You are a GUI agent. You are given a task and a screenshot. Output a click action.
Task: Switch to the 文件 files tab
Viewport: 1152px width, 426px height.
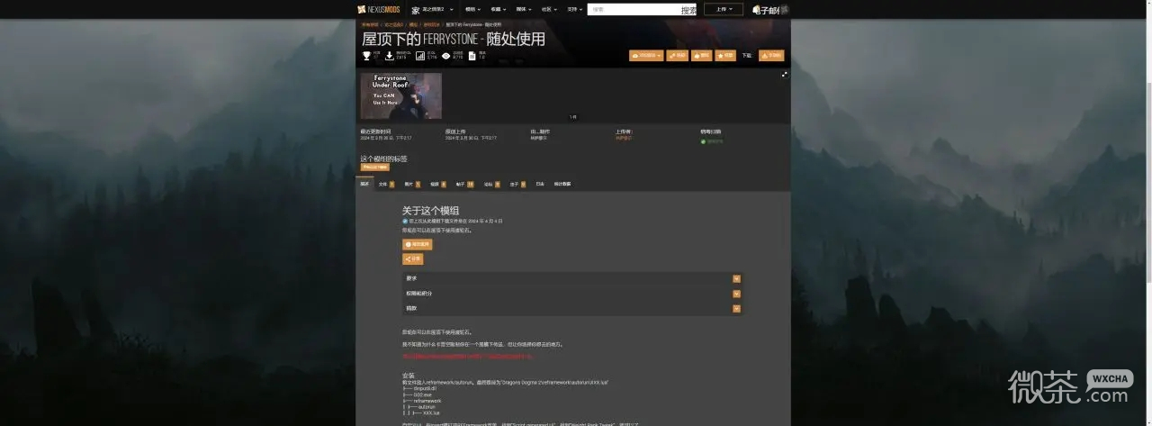pyautogui.click(x=385, y=184)
